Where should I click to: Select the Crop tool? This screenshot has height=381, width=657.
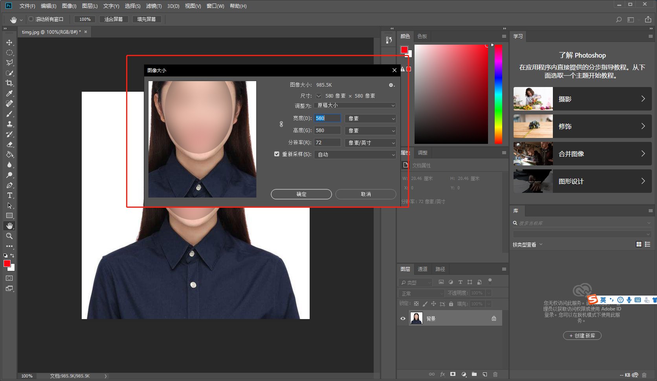click(x=9, y=83)
